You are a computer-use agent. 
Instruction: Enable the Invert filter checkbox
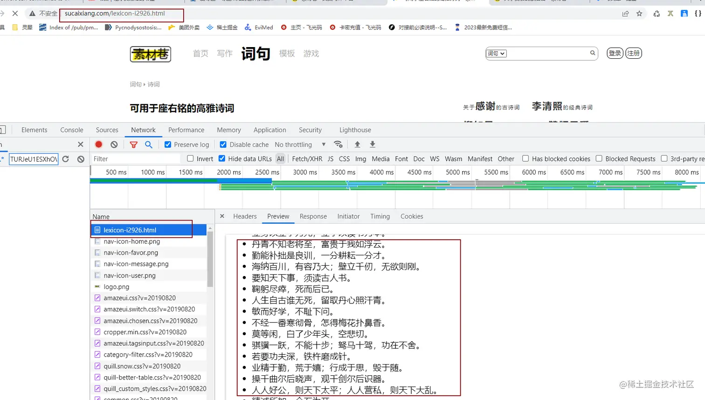point(190,159)
